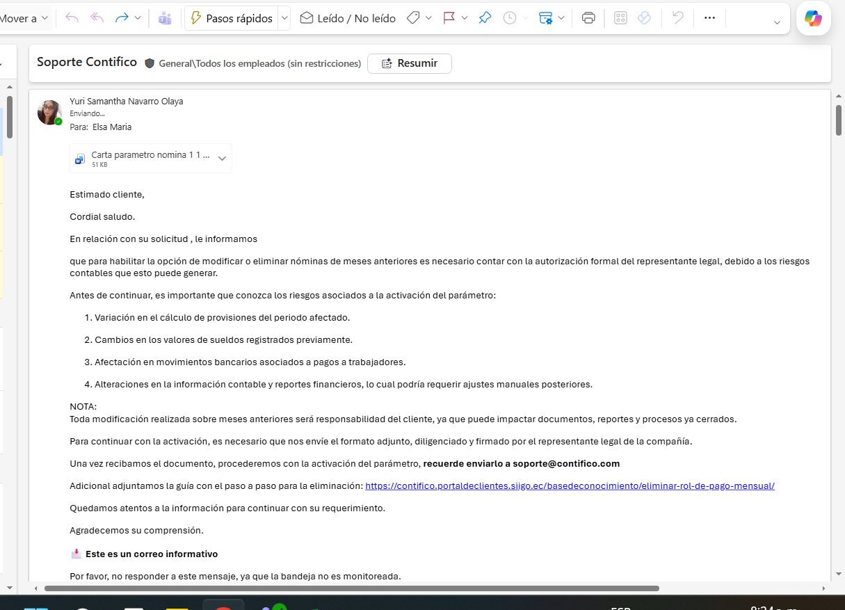The height and width of the screenshot is (610, 845).
Task: Click bold text soporte@contifico.com
Action: [566, 463]
